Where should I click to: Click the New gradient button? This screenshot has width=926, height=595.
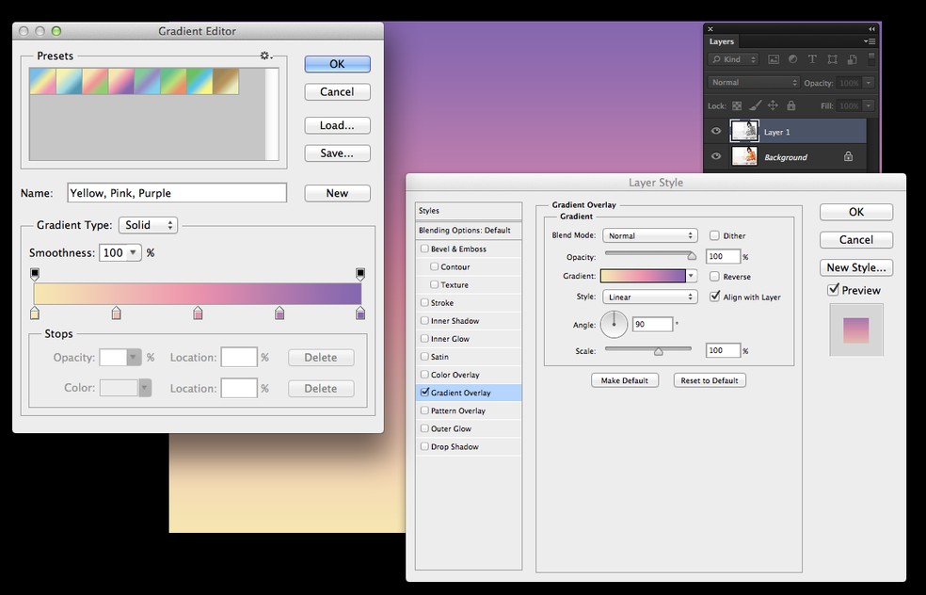point(337,193)
